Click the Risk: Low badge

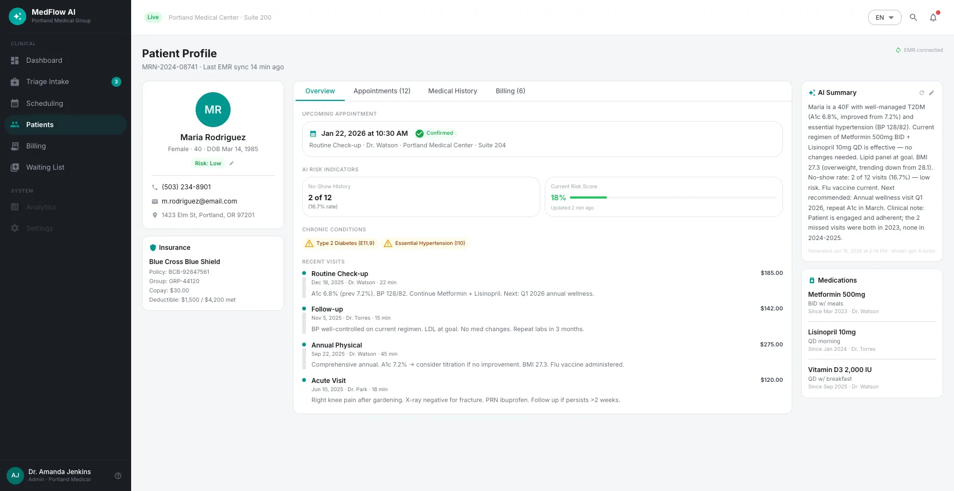(x=208, y=163)
